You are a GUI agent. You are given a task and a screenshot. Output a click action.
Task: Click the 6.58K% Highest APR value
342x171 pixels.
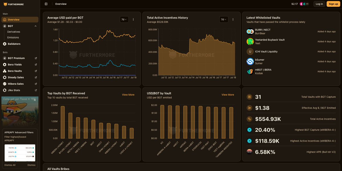(265, 152)
